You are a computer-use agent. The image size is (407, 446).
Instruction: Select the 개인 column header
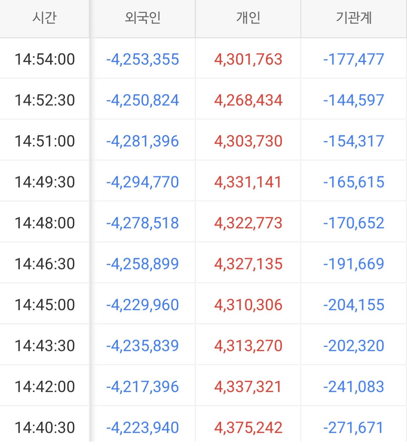coord(248,18)
